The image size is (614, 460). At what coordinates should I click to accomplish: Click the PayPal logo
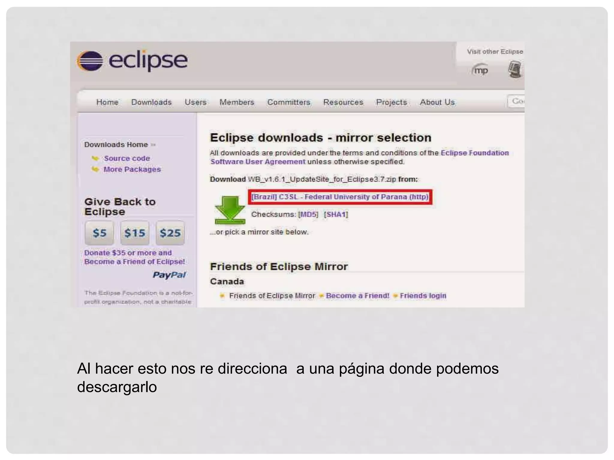click(x=169, y=275)
